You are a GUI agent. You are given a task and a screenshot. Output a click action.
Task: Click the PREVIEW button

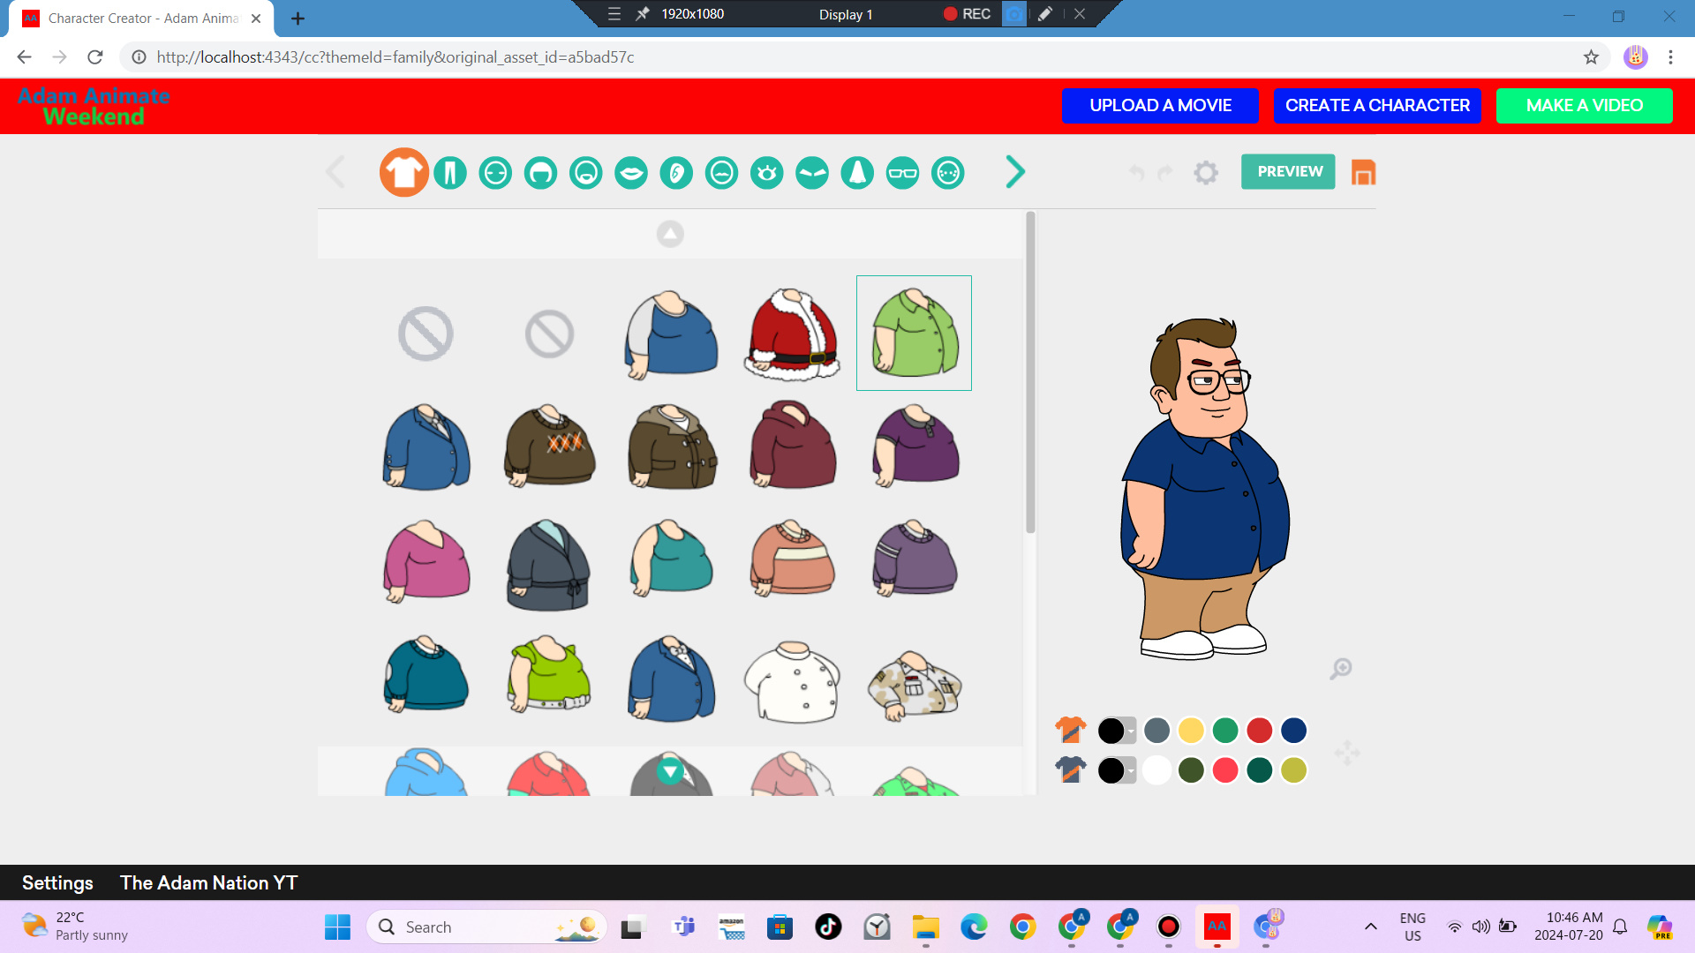pos(1288,172)
